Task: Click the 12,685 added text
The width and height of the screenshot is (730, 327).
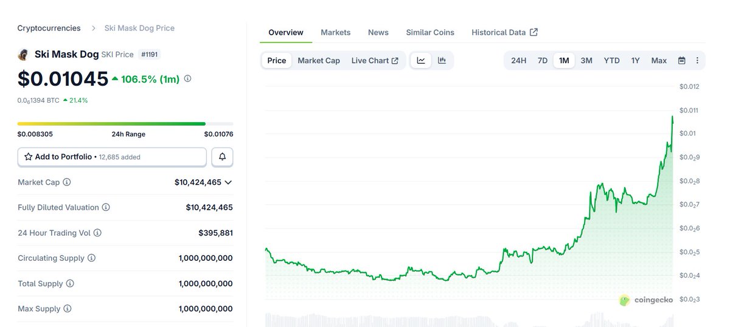Action: (120, 157)
